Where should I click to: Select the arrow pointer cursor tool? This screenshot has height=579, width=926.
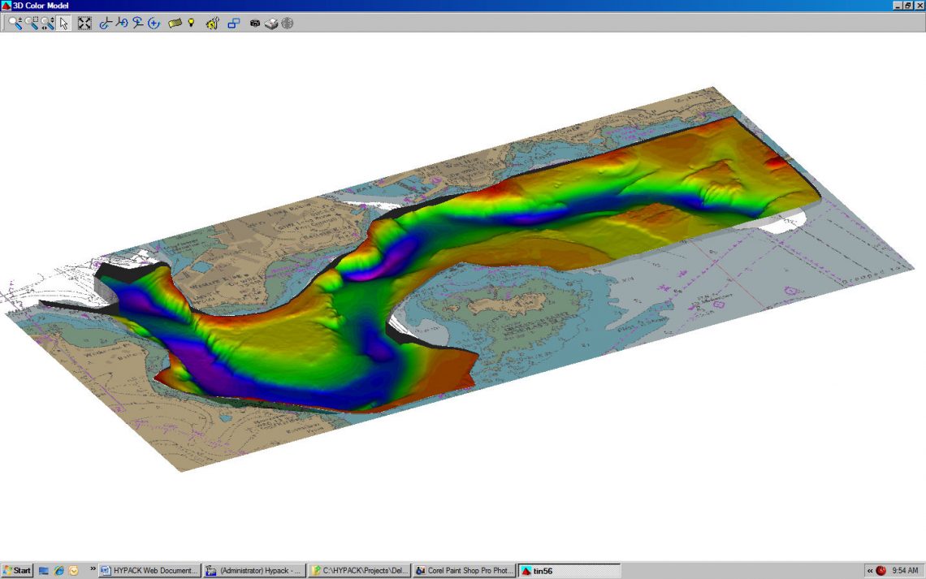[63, 24]
